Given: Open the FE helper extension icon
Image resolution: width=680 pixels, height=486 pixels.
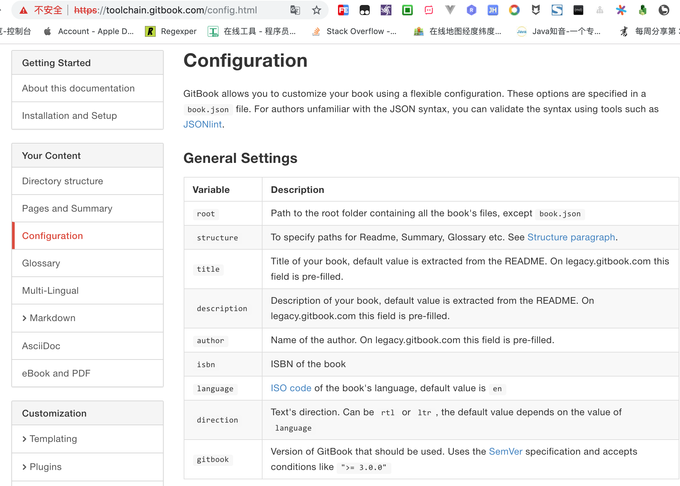Looking at the screenshot, I should click(343, 10).
